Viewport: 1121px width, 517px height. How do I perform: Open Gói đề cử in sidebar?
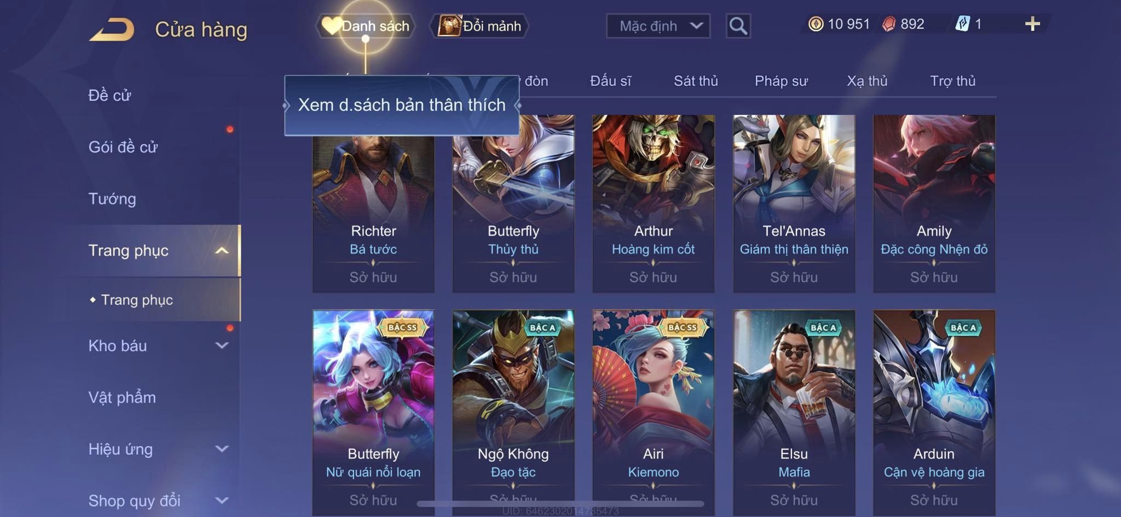123,147
